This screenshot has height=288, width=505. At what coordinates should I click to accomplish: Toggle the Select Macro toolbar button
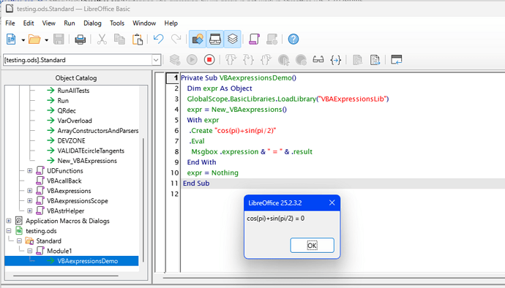215,39
